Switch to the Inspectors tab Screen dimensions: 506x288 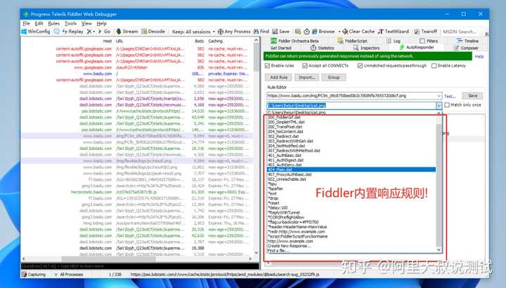tap(366, 48)
